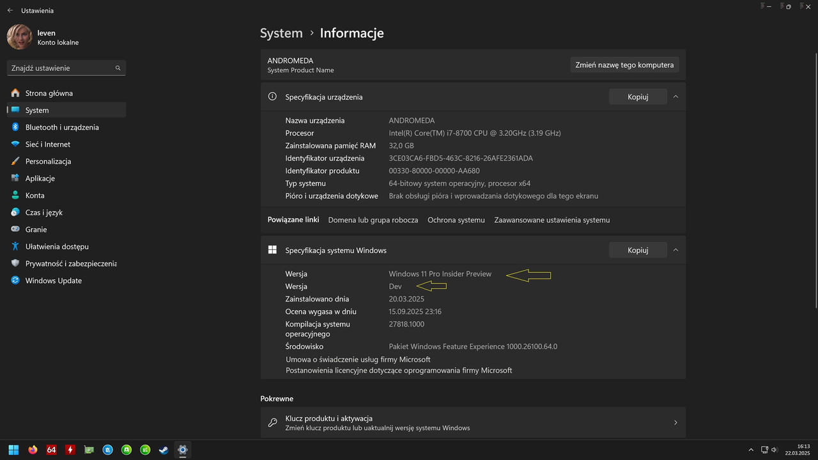
Task: Select installed RAM value 32,0 GB
Action: click(401, 146)
